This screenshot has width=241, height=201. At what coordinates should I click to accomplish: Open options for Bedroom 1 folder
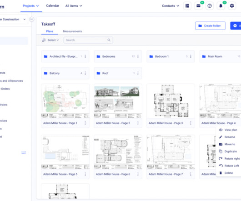[191, 56]
